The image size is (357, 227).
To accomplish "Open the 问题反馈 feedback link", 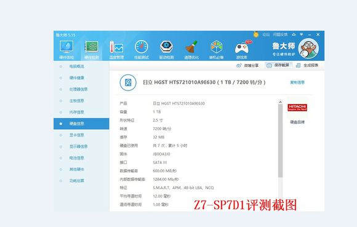I will coord(280,34).
